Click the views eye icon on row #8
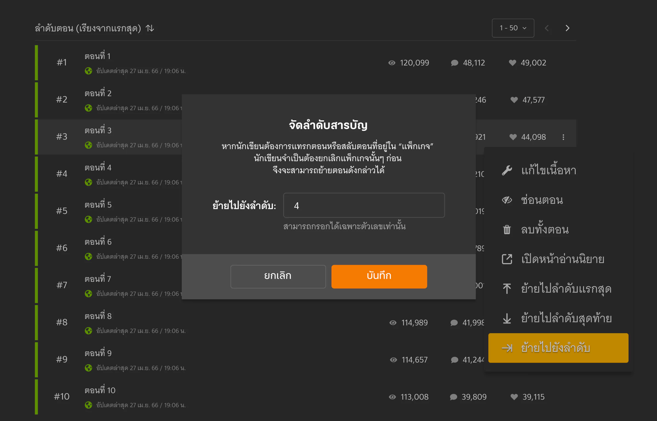The width and height of the screenshot is (657, 421). click(393, 323)
